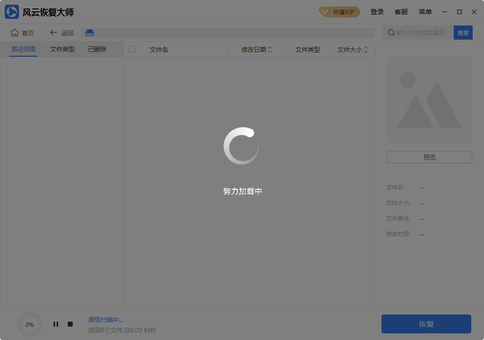
Task: Click the blue 恢复 recover button
Action: click(x=426, y=324)
